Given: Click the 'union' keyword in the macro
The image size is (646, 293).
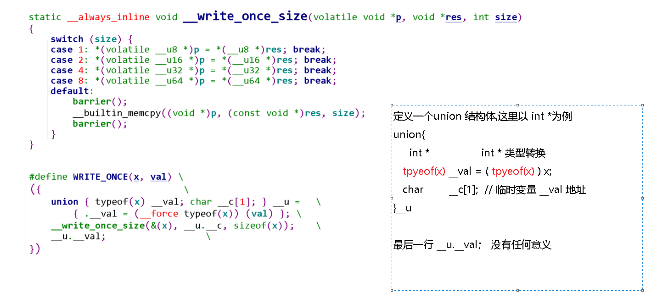Looking at the screenshot, I should pos(64,202).
